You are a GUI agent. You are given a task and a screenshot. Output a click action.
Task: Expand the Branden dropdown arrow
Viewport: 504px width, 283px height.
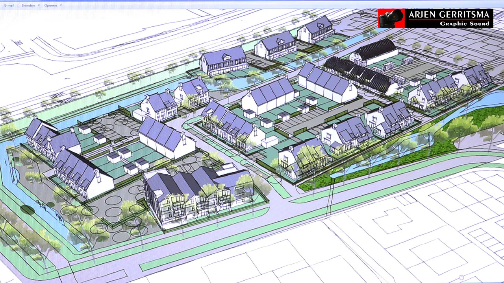pyautogui.click(x=39, y=6)
